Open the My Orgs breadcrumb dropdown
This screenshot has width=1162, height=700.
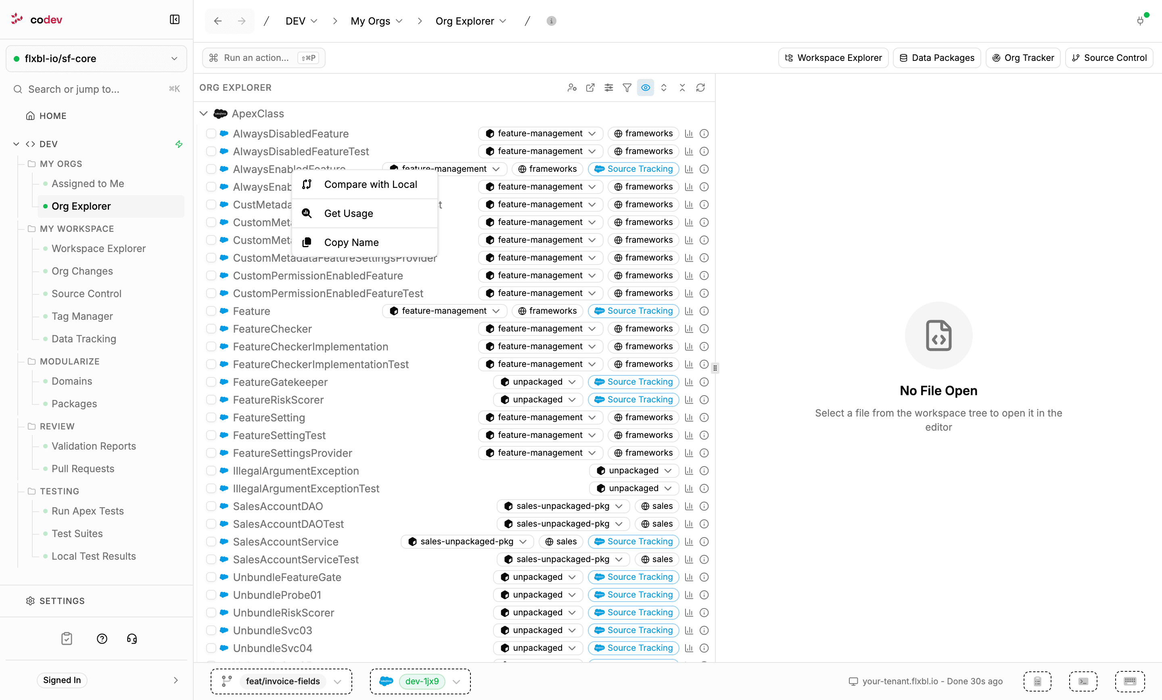tap(376, 21)
